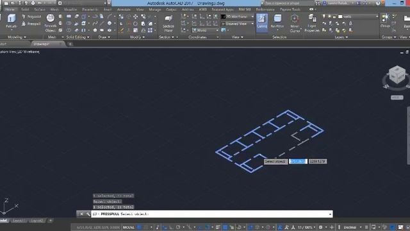The image size is (410, 231).
Task: Click the Lineweight display icon in status bar
Action: click(x=218, y=227)
